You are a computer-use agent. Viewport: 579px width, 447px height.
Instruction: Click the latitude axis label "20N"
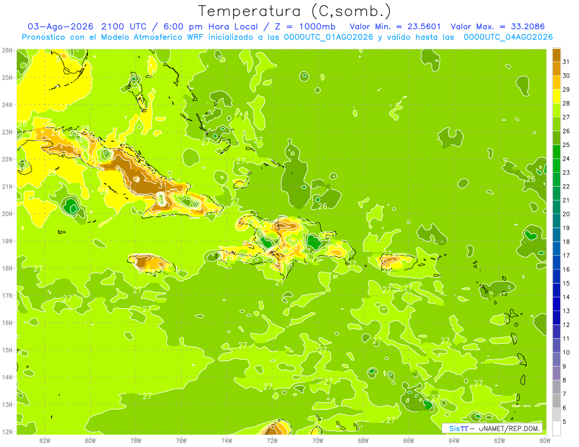click(x=7, y=214)
